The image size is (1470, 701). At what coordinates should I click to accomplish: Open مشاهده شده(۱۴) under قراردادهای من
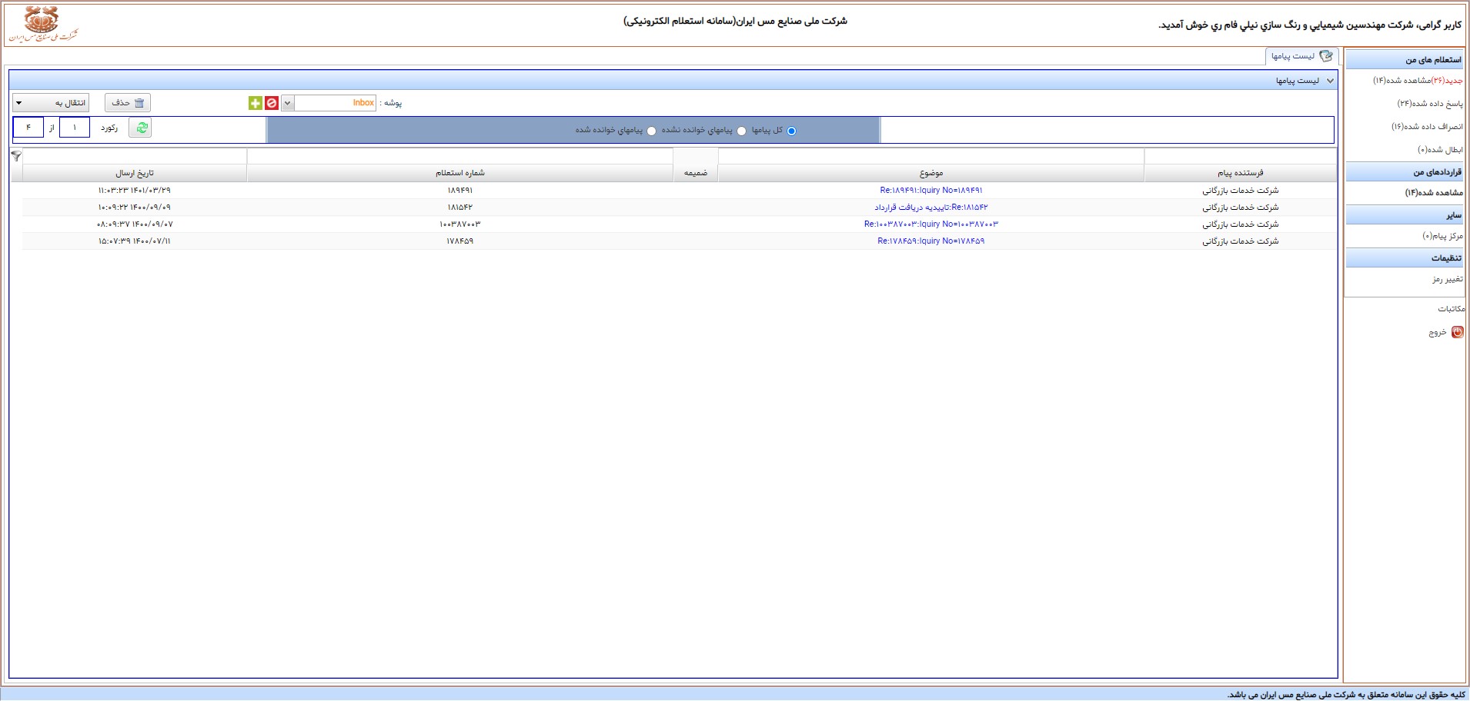1435,193
